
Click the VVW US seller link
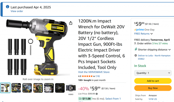(153, 99)
